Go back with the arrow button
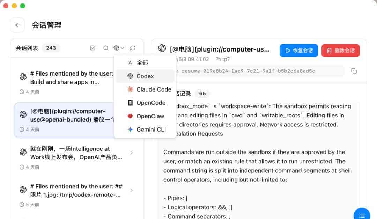377x219 pixels. coord(17,25)
